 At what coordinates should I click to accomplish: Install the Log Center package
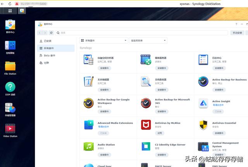pos(219,68)
